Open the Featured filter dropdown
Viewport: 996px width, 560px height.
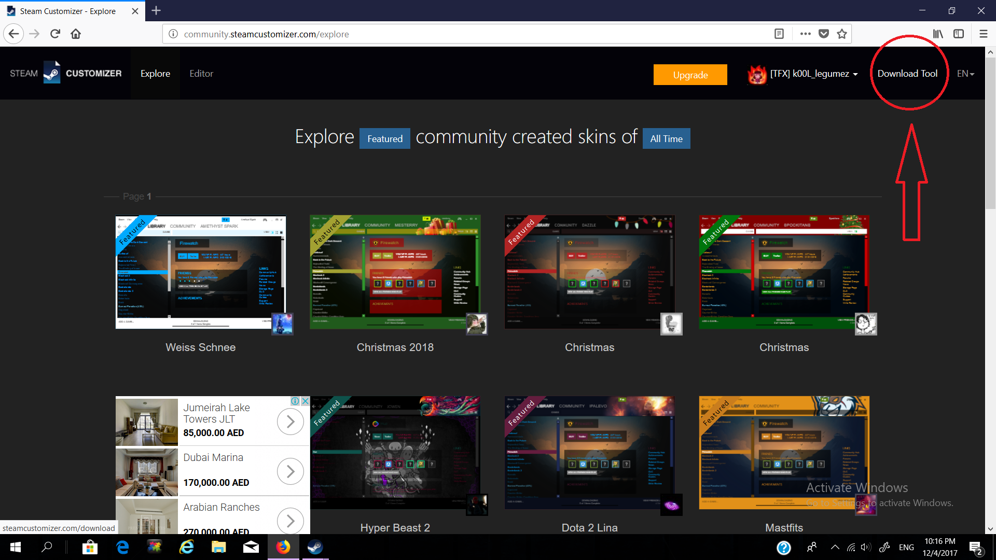(x=385, y=138)
